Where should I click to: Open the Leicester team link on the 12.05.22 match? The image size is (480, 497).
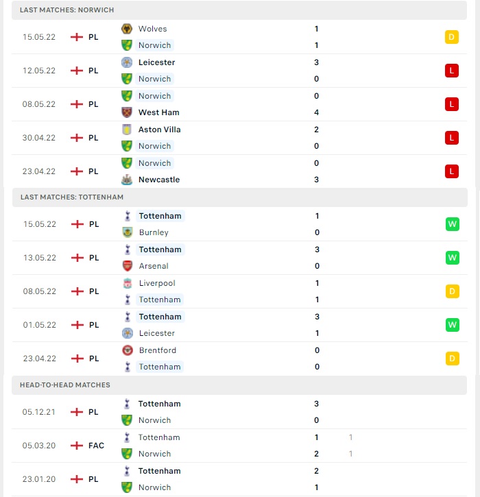[156, 62]
